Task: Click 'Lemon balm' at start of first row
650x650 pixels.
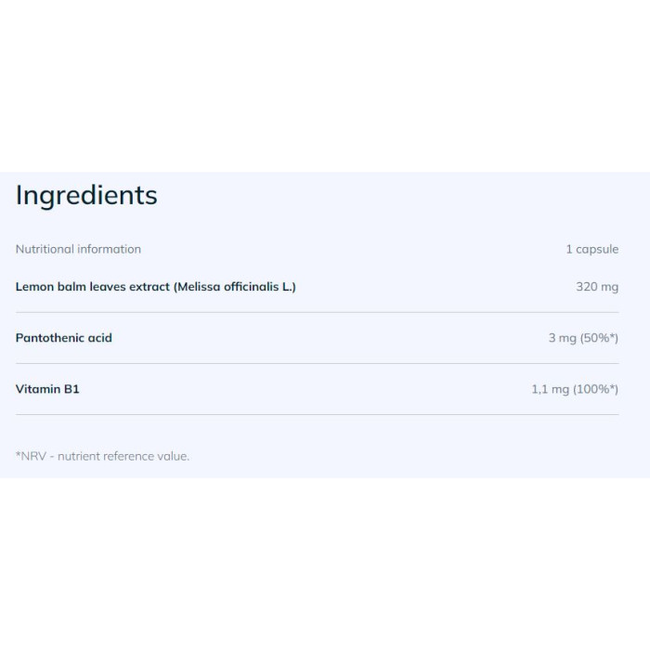Action: [50, 287]
